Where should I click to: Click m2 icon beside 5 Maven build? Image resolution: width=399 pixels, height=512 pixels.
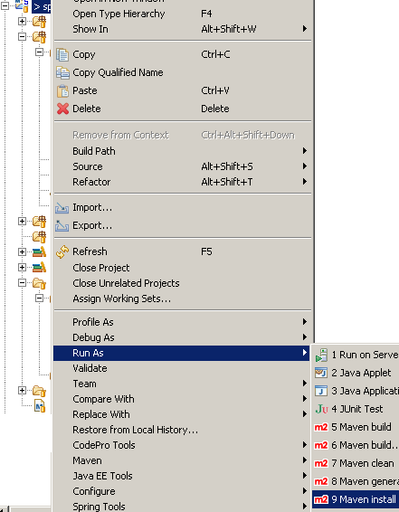click(x=321, y=427)
